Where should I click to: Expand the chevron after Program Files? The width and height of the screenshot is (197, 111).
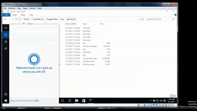59,19
